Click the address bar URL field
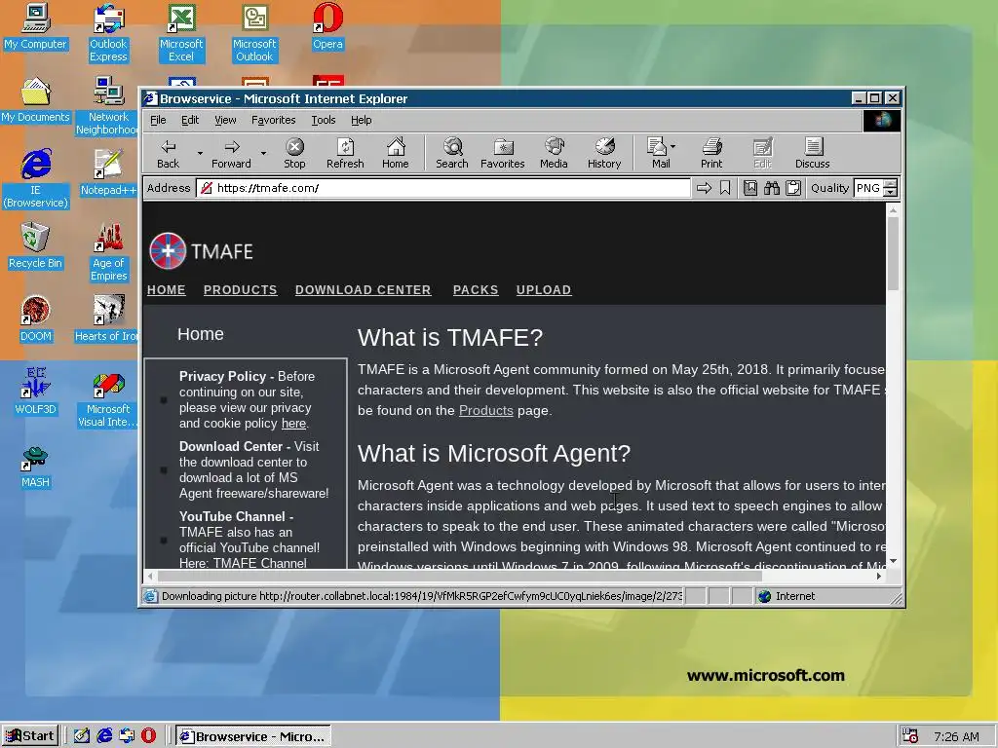 (443, 188)
